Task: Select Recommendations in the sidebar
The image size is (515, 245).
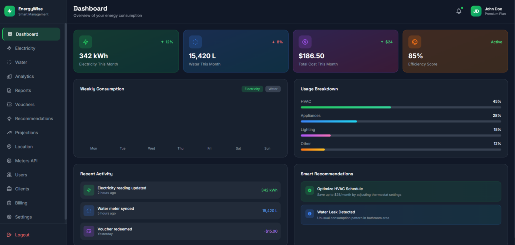Action: pos(31,119)
